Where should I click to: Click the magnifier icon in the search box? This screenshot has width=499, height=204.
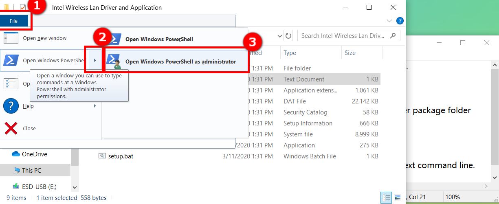click(x=393, y=36)
